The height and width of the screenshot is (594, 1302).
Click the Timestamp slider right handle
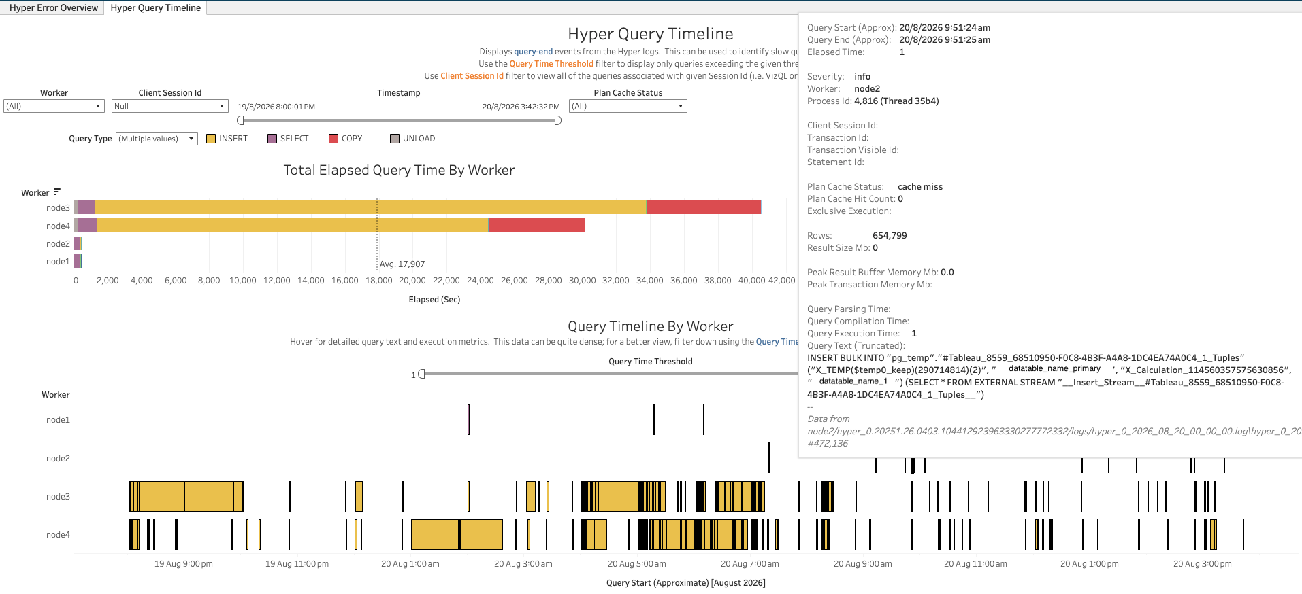point(558,120)
